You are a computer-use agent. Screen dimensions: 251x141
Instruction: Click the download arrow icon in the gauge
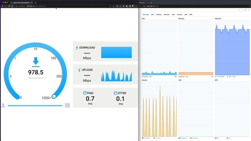(x=36, y=62)
